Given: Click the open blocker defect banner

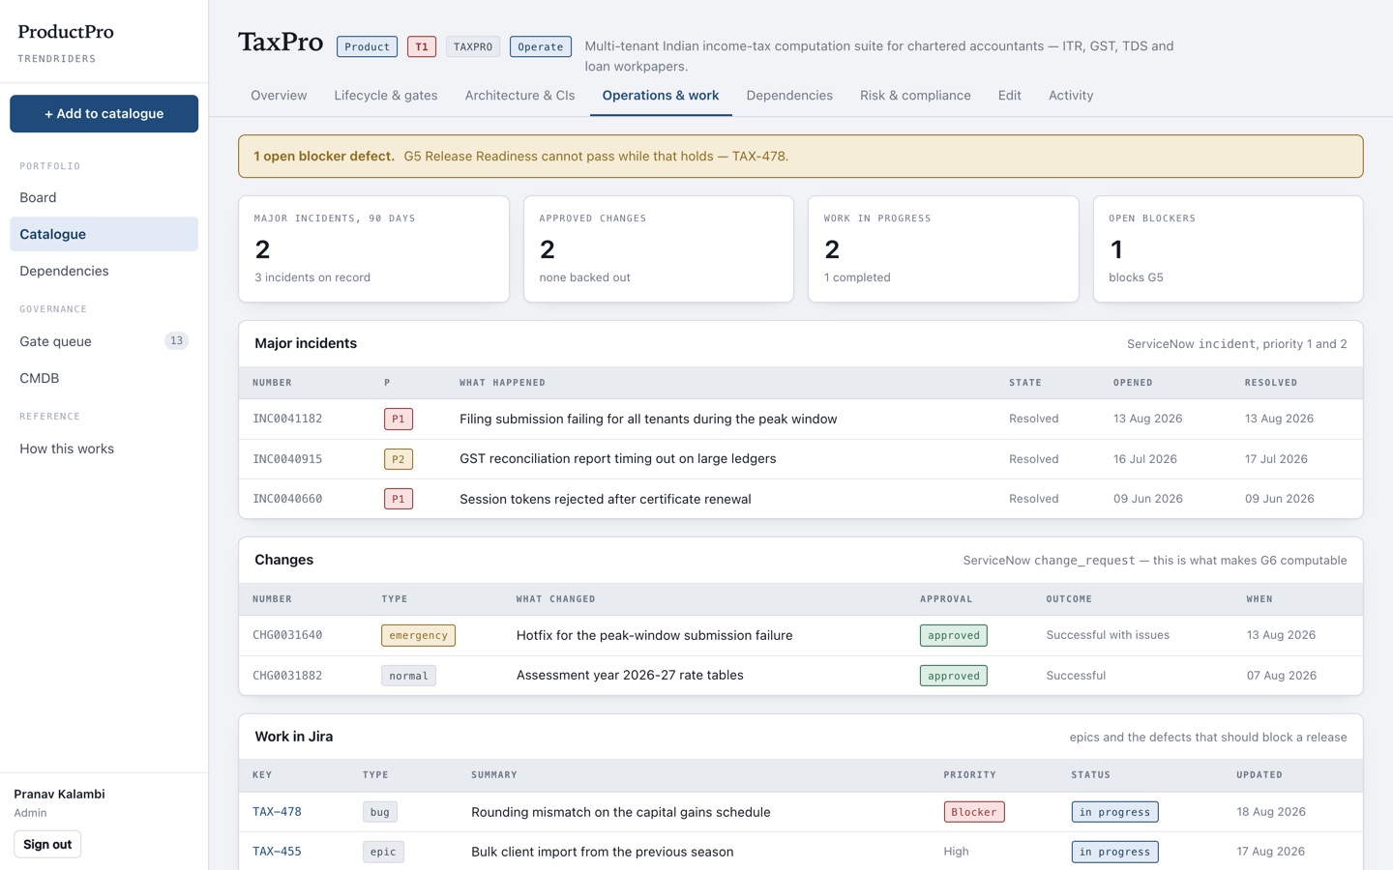Looking at the screenshot, I should (801, 156).
